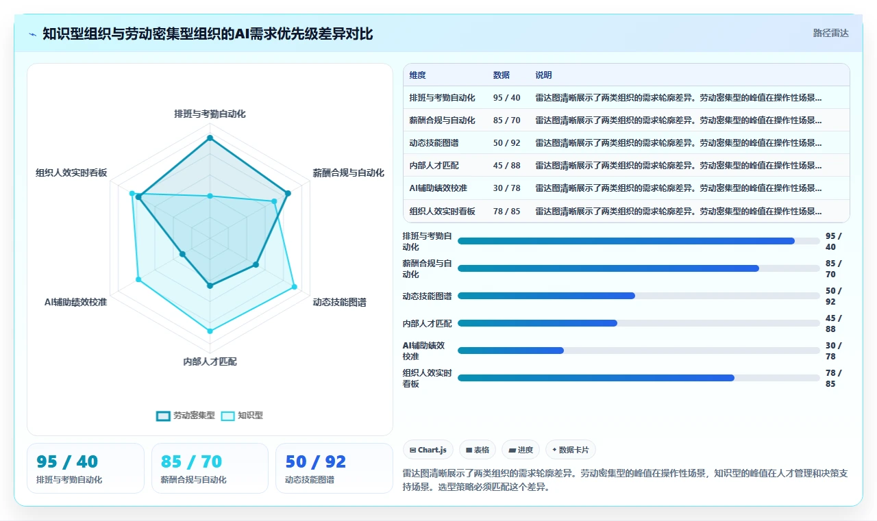Click the 78 / 85 table cell
The image size is (877, 521).
pyautogui.click(x=506, y=212)
